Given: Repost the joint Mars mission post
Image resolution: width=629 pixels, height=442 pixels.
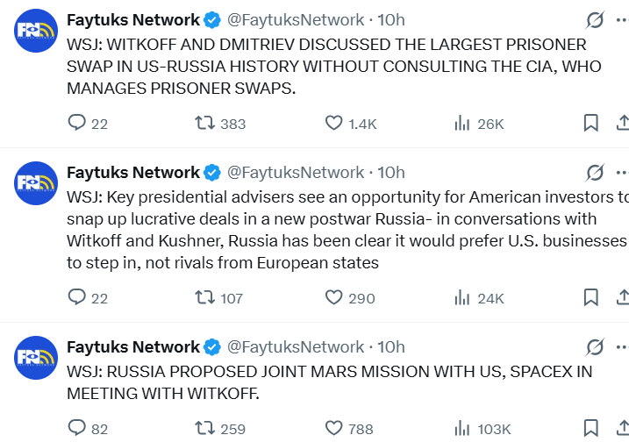Looking at the screenshot, I should pos(205,429).
